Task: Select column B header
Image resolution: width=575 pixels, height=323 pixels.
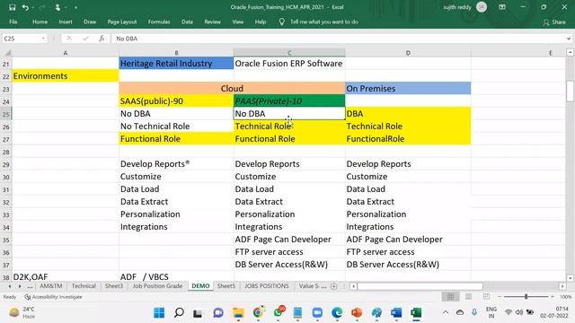Action: (x=176, y=53)
